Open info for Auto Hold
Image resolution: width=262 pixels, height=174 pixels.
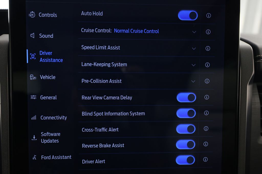(x=208, y=16)
